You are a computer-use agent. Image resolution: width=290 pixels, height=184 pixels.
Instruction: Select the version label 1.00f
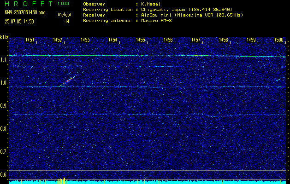click(x=64, y=4)
